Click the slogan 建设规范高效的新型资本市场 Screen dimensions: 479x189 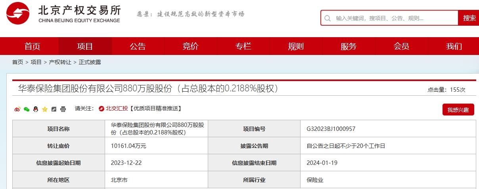201,14
